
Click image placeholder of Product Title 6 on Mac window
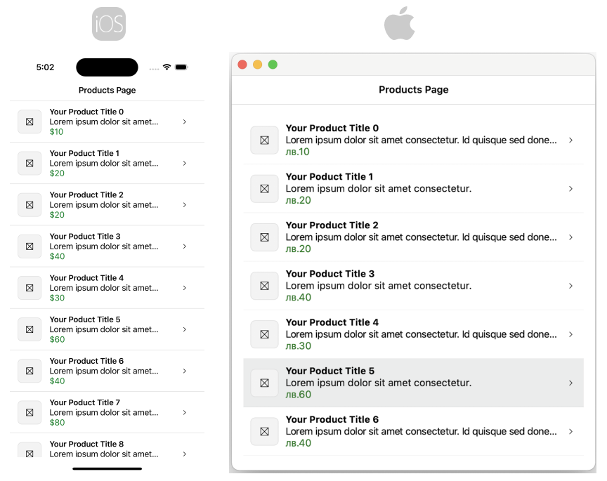(264, 431)
